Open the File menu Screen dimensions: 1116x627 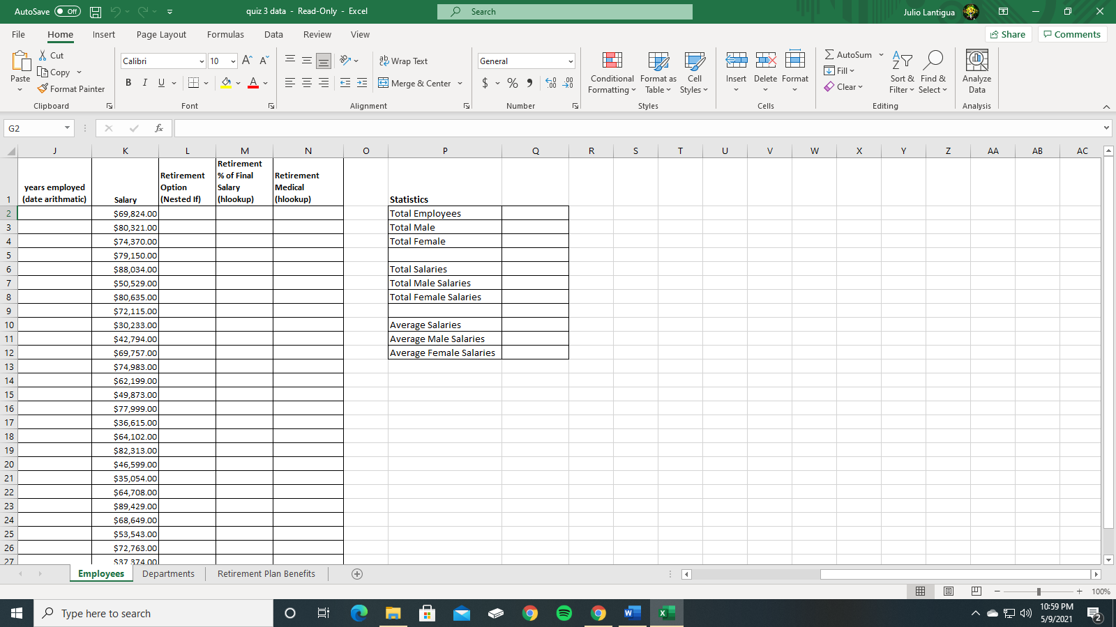tap(18, 35)
